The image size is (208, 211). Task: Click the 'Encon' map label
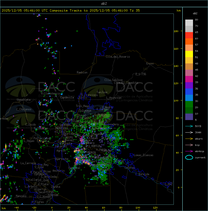tap(150, 63)
